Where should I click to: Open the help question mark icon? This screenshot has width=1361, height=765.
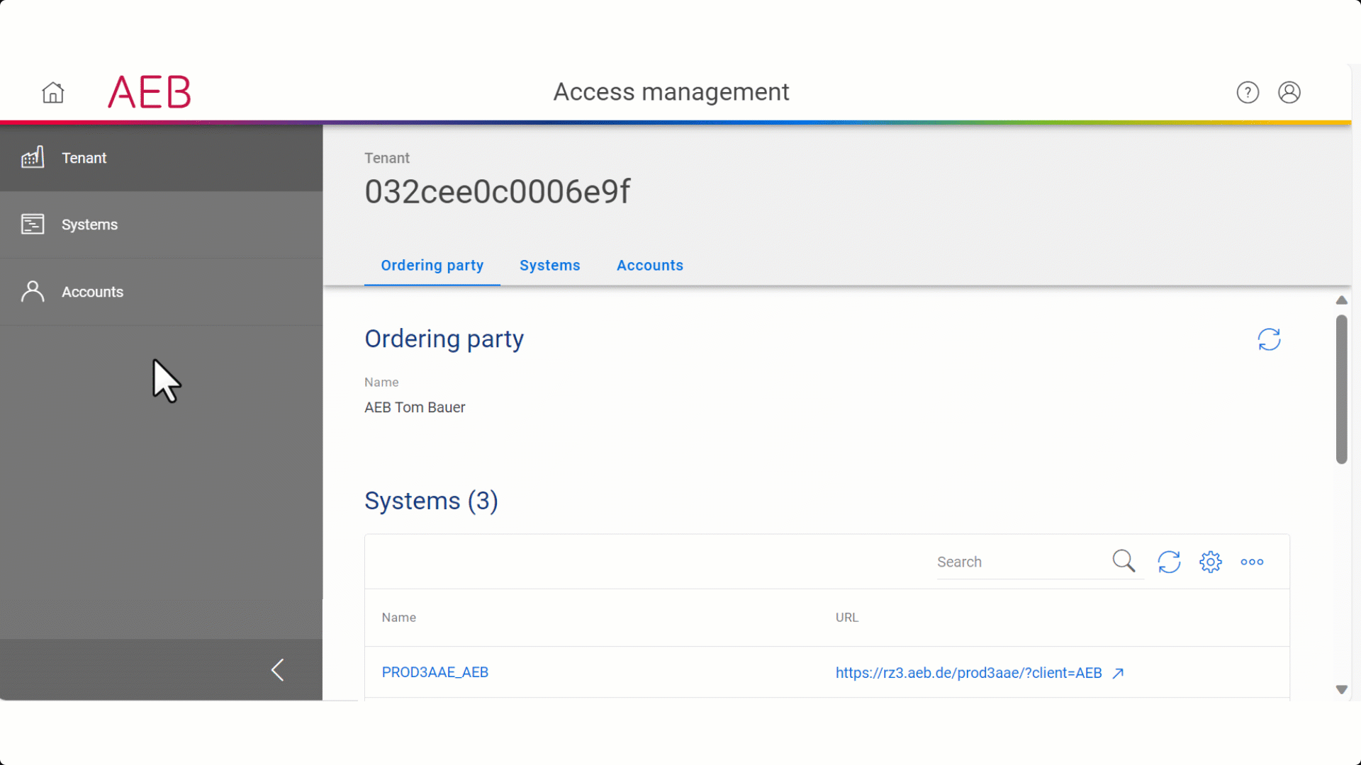click(x=1248, y=93)
